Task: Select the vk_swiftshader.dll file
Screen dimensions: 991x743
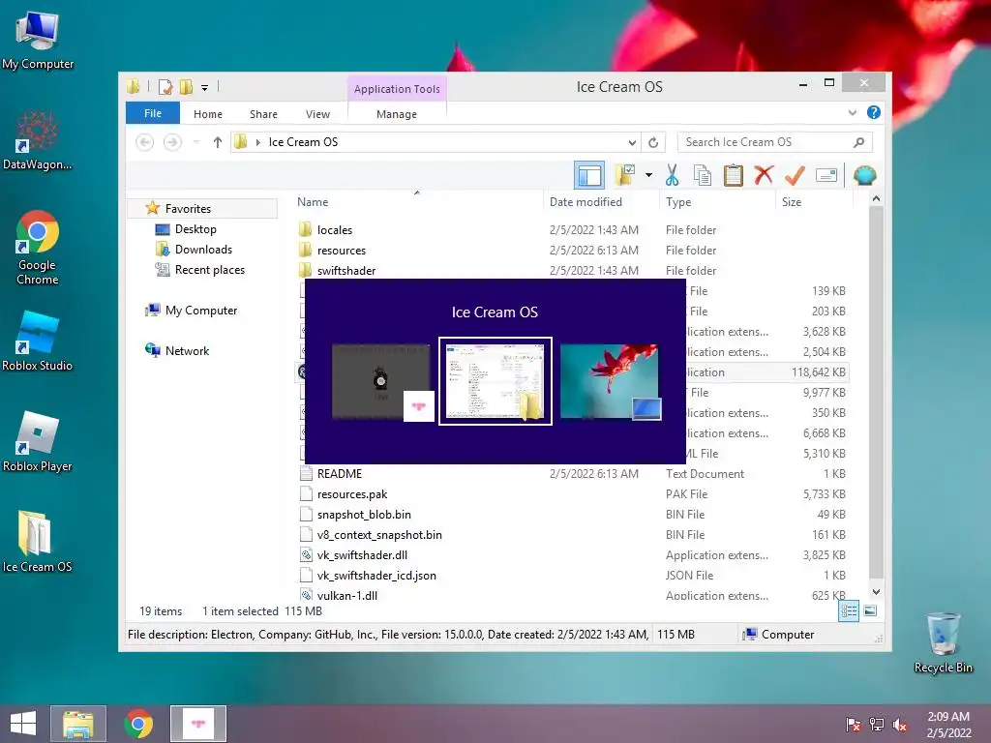Action: [362, 554]
